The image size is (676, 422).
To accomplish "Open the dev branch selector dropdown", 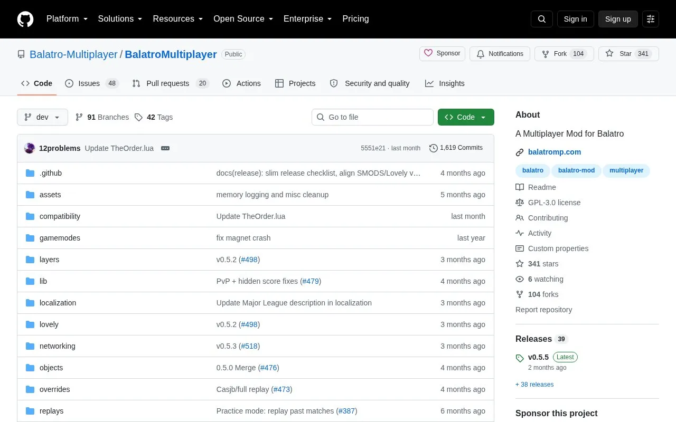I will coord(42,117).
